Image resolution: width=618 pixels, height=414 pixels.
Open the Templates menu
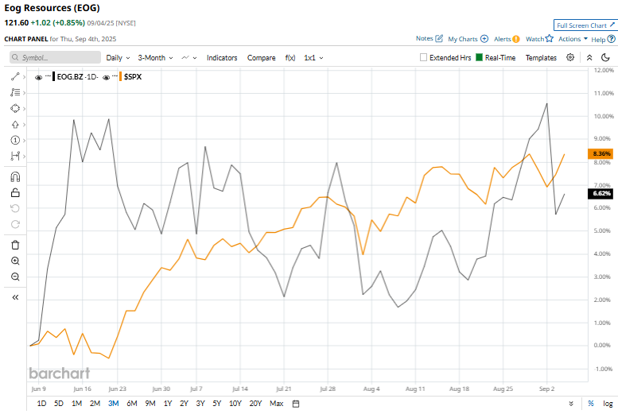[541, 57]
